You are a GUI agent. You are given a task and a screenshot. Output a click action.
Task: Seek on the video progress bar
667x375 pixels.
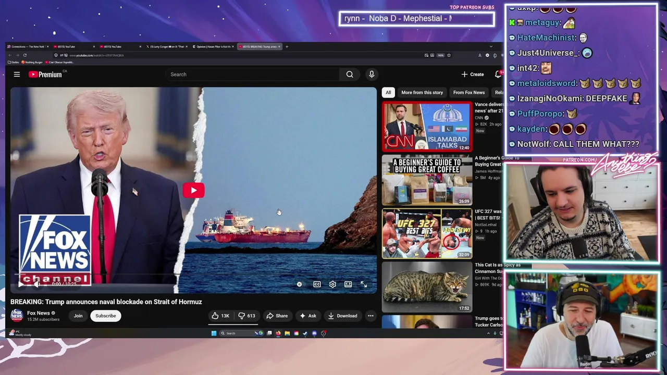pos(193,274)
